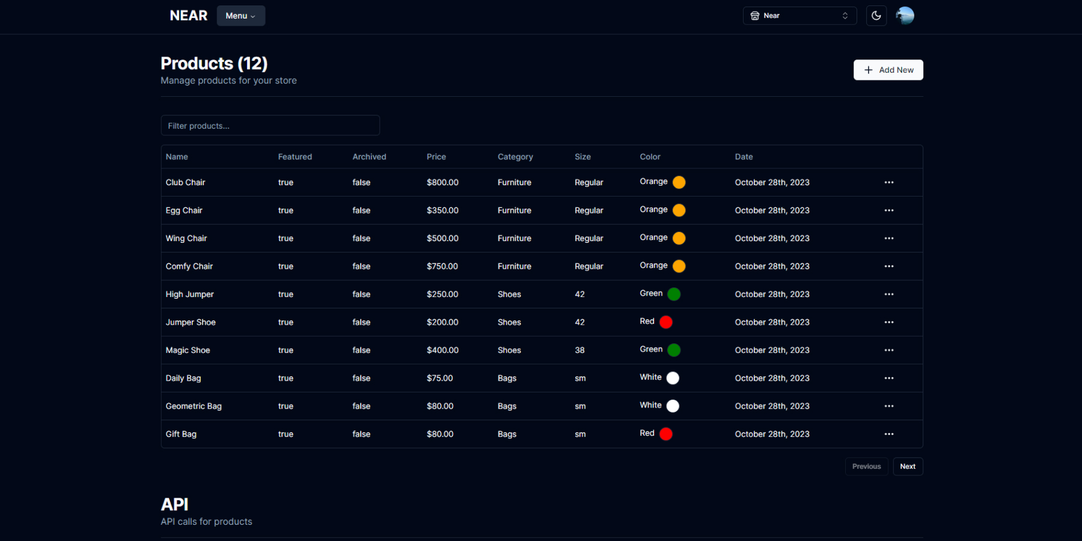
Task: Click the Geometric Bag product name
Action: [194, 406]
